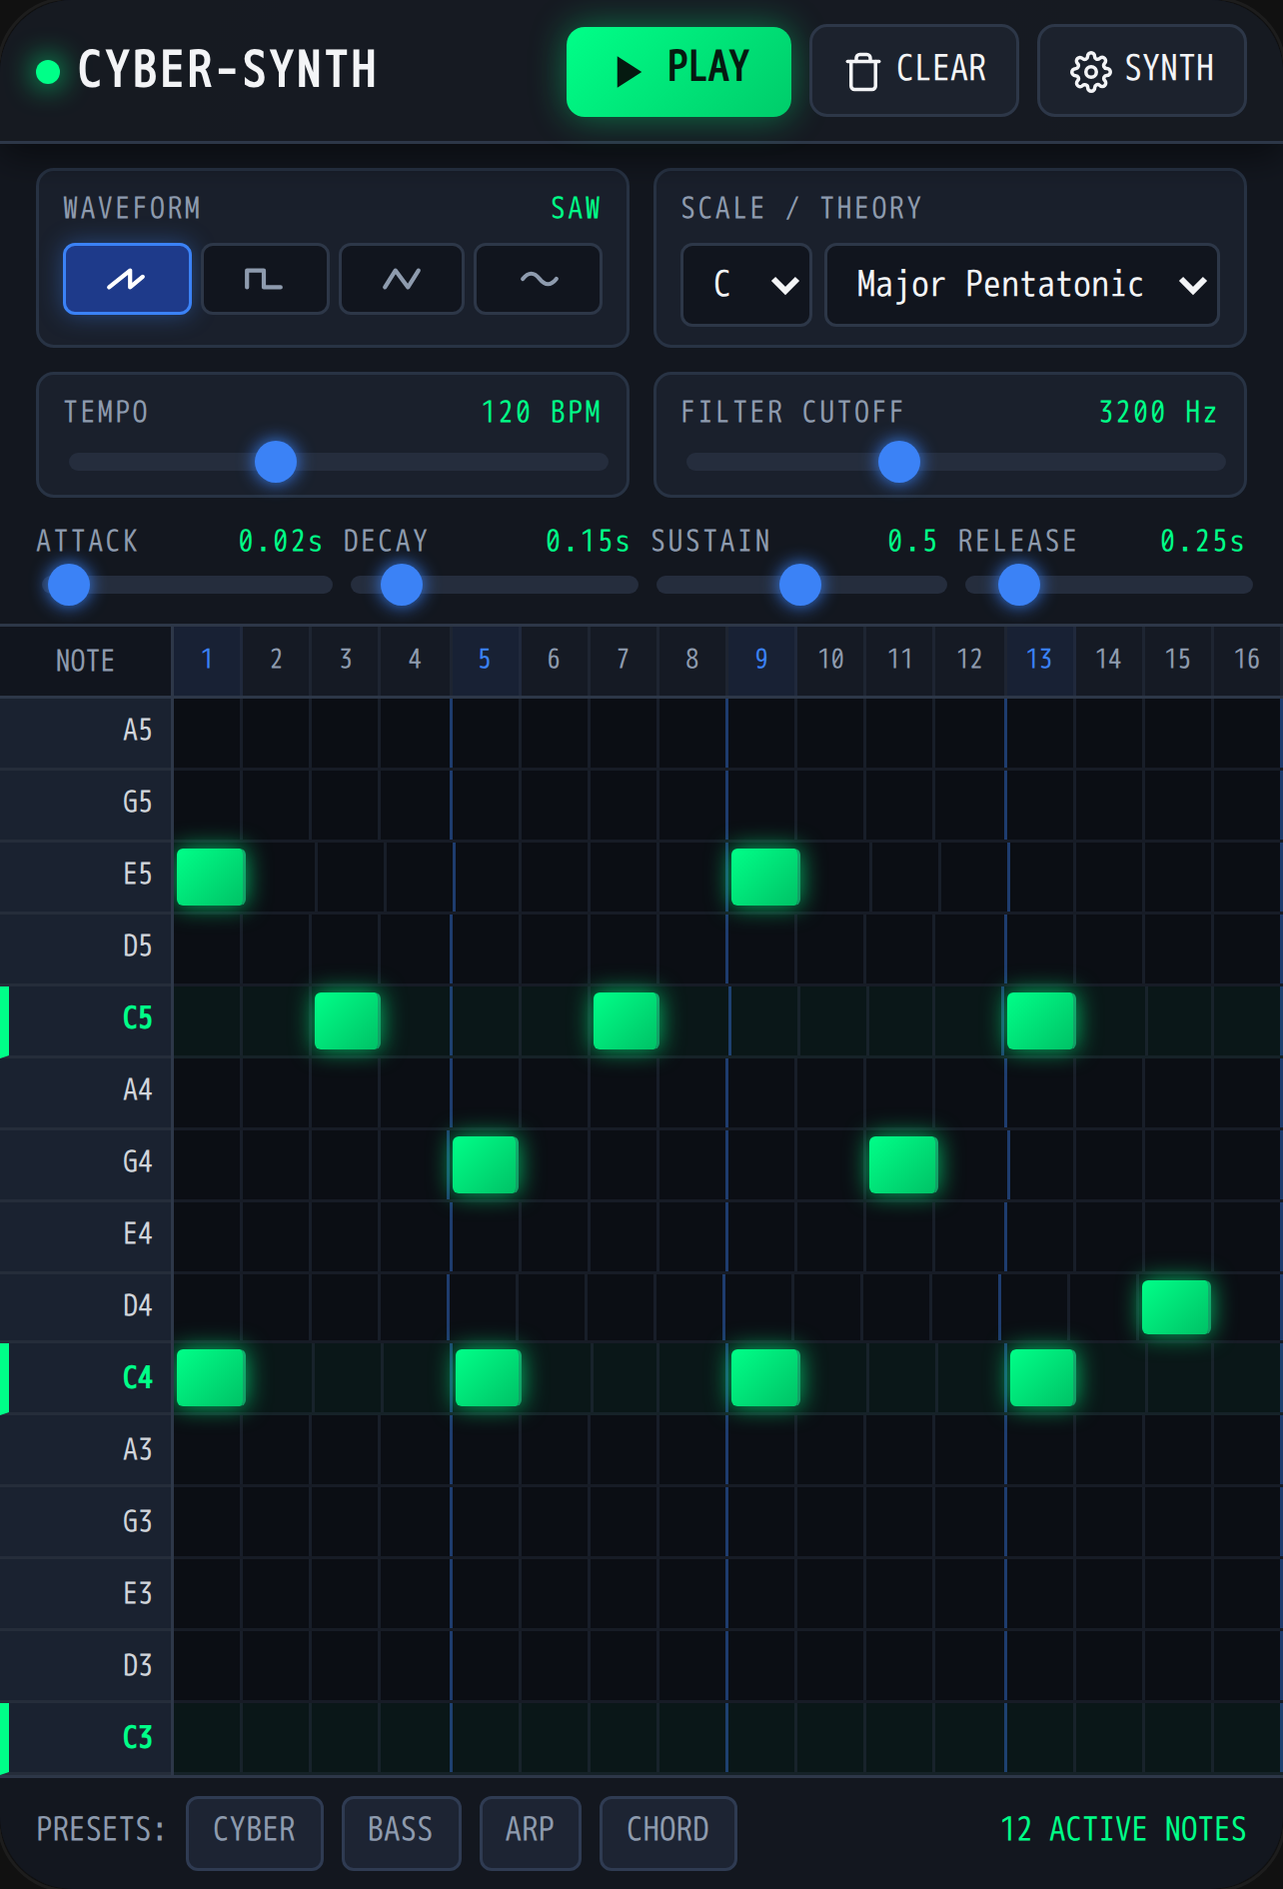This screenshot has width=1283, height=1889.
Task: Toggle off the E5 note at step 9
Action: tap(765, 877)
